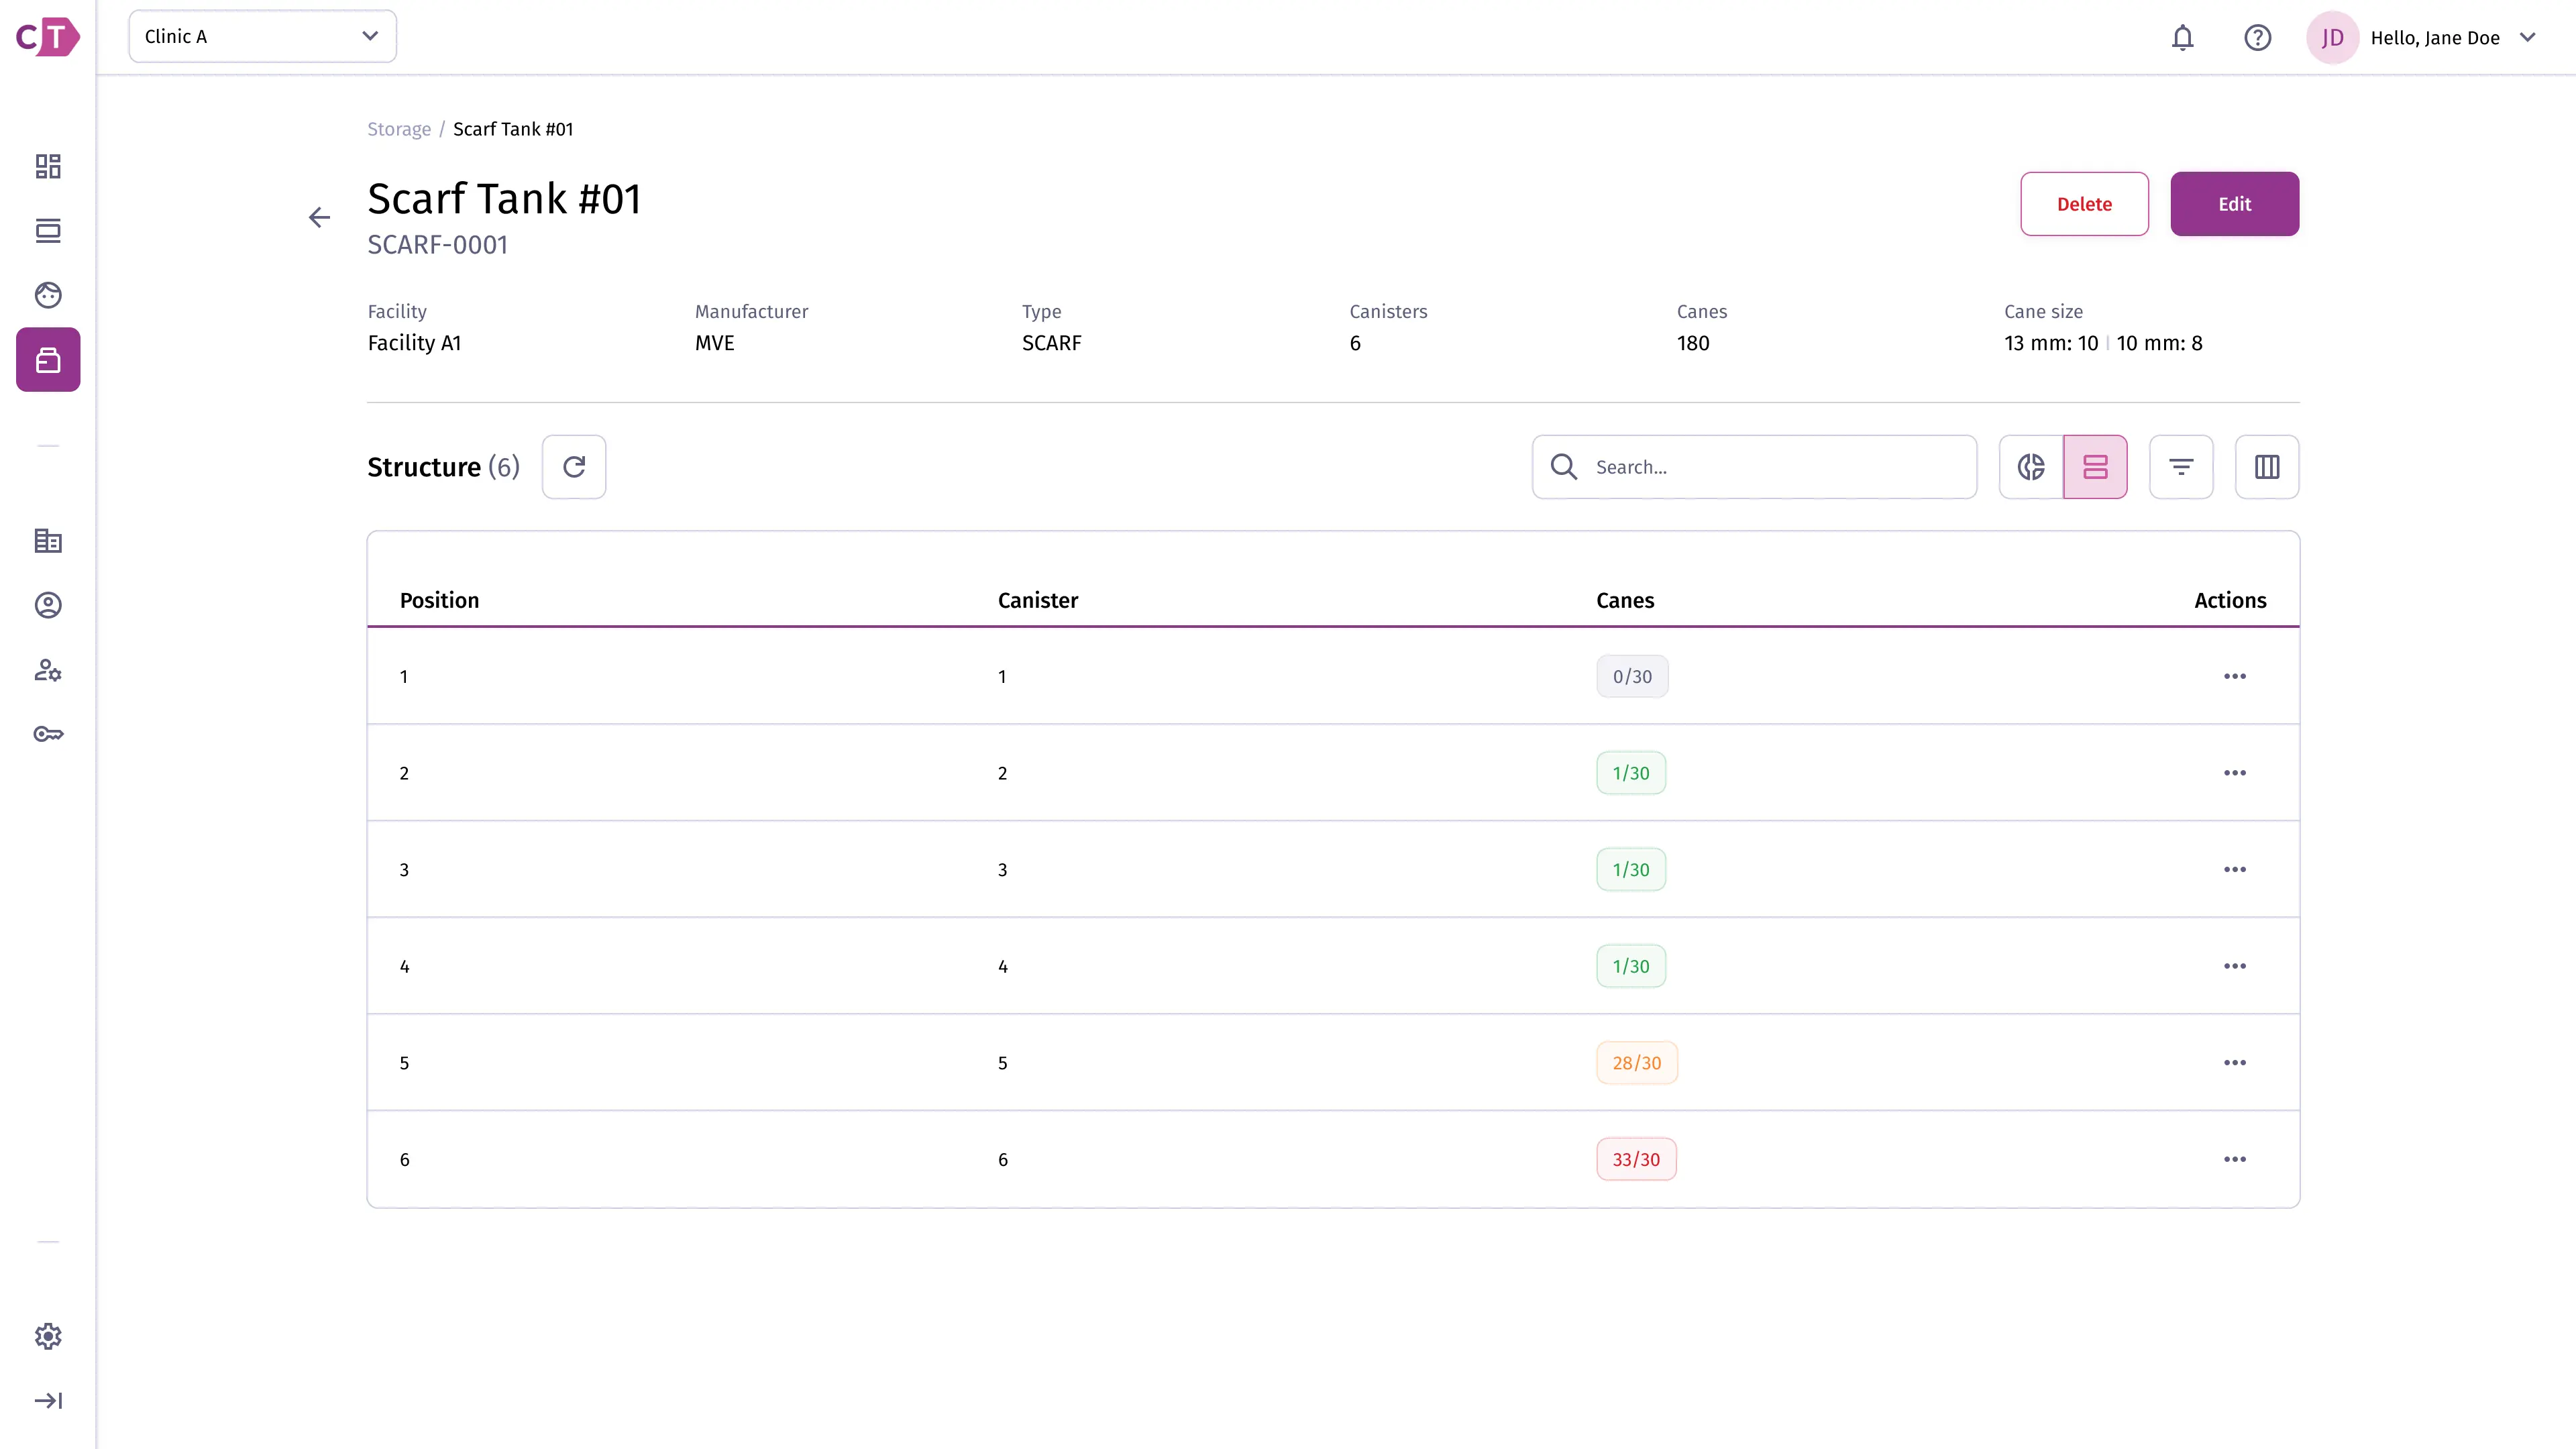Click the Canes column header

1625,600
